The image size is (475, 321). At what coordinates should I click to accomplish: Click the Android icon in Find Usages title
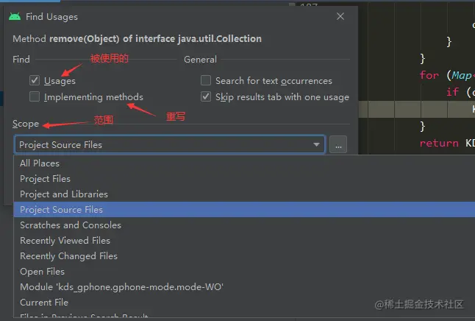[15, 16]
